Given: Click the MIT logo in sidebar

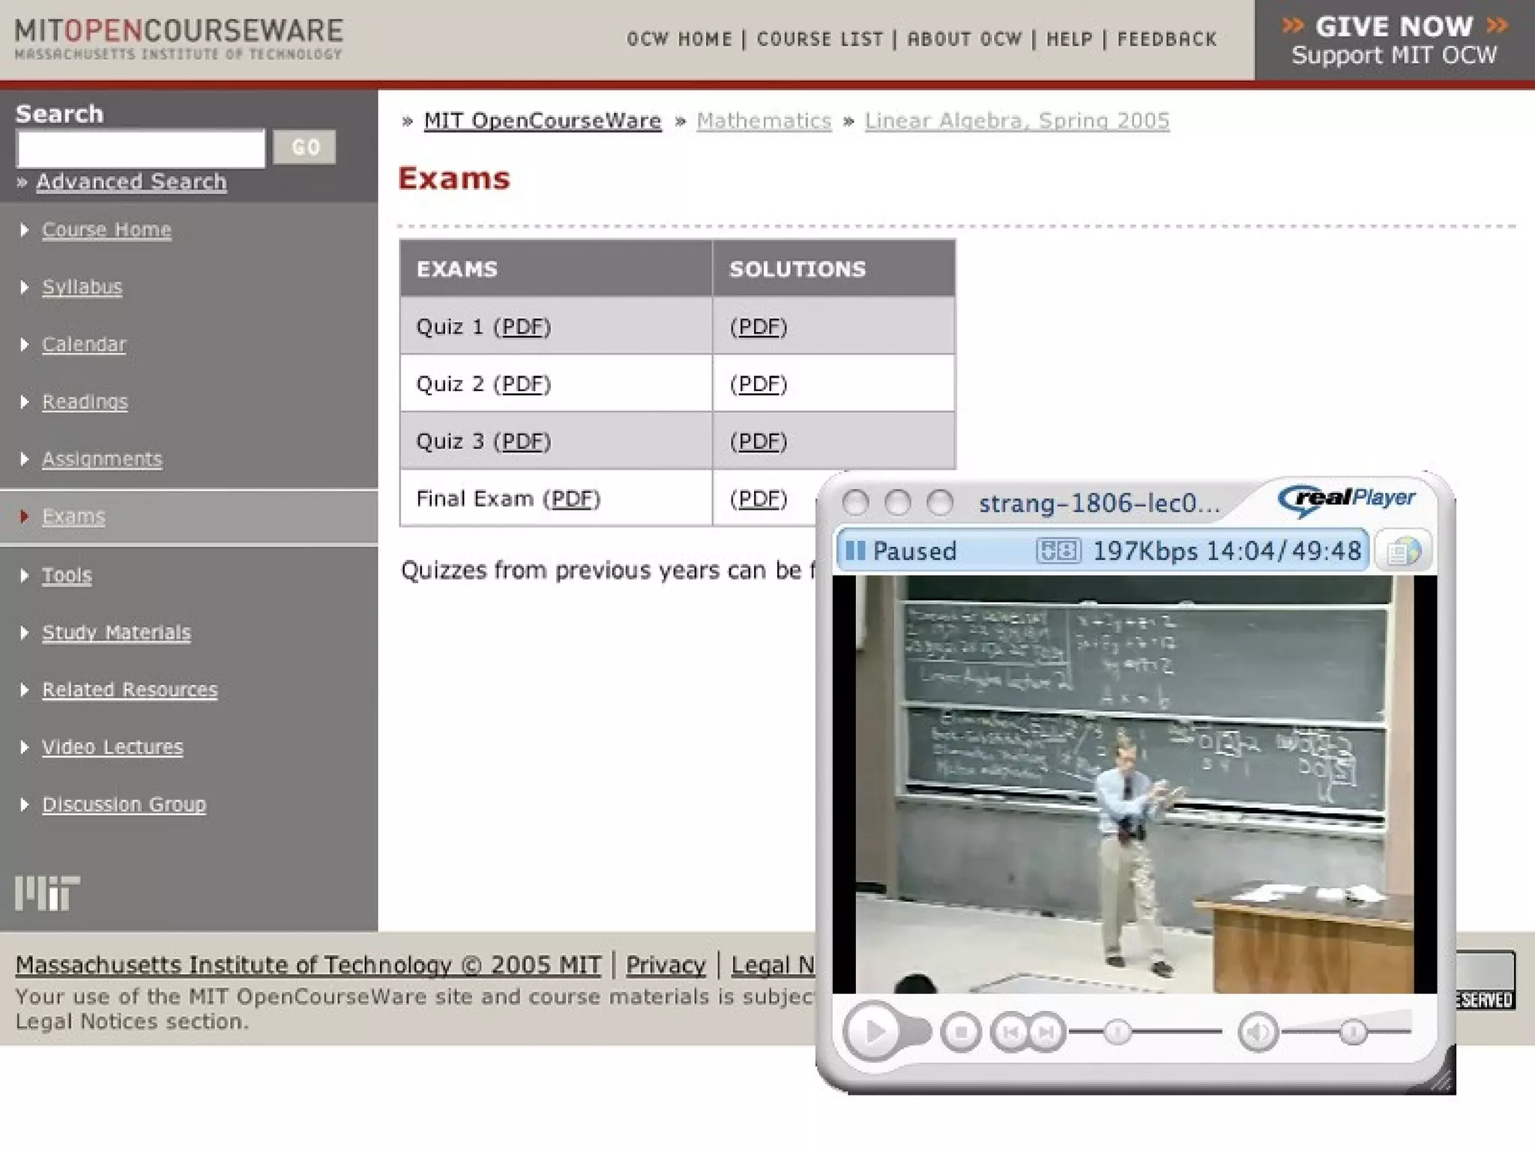Looking at the screenshot, I should [x=47, y=893].
